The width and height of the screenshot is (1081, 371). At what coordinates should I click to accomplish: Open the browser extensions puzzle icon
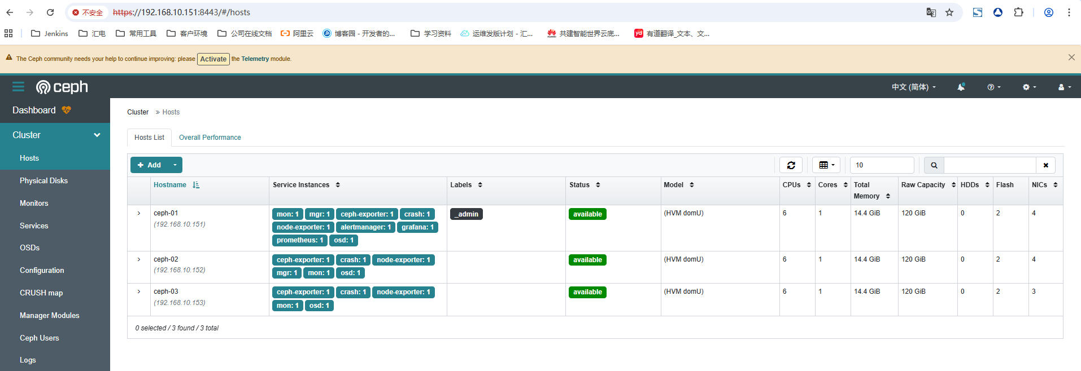click(x=1018, y=12)
